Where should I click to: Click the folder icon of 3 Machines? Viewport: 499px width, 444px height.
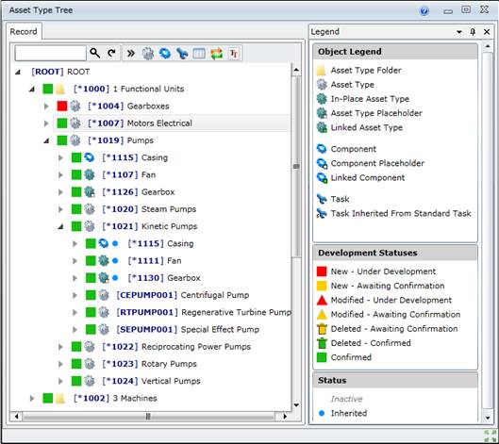coord(60,398)
